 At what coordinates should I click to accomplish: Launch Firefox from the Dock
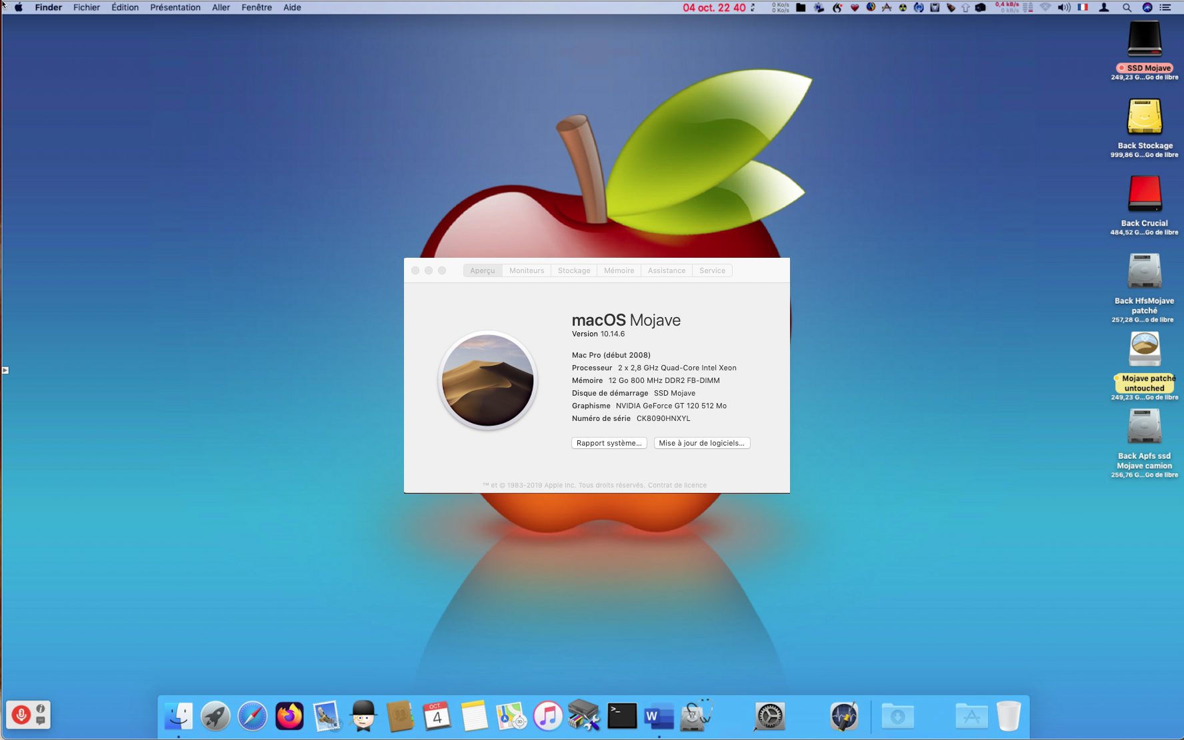point(289,716)
